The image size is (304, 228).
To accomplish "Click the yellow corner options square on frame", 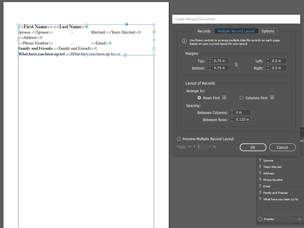I will (x=154, y=32).
